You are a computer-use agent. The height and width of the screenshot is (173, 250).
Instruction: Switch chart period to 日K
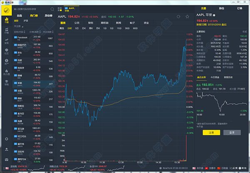pyautogui.click(x=84, y=28)
